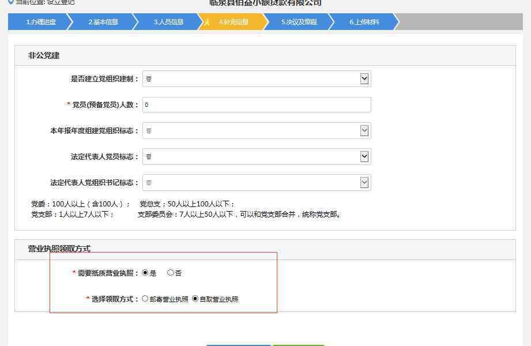This screenshot has height=346, width=531.
Task: Choose the 自取营业执照 pickup option
Action: (195, 299)
